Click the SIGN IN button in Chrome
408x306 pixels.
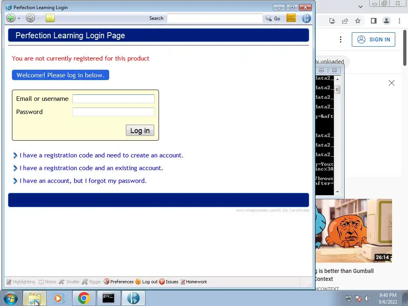373,39
